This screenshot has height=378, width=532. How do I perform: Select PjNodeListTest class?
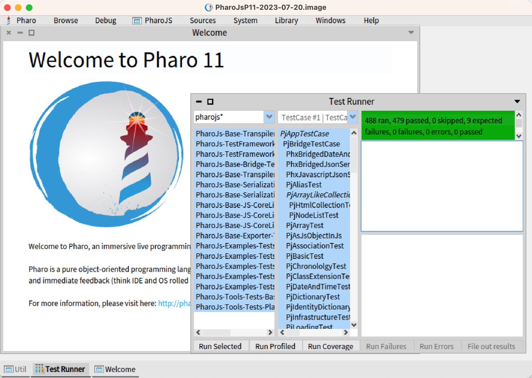[314, 215]
